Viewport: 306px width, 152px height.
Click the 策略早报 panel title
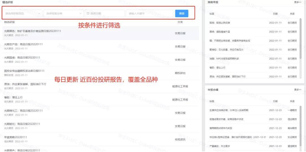(x=213, y=2)
